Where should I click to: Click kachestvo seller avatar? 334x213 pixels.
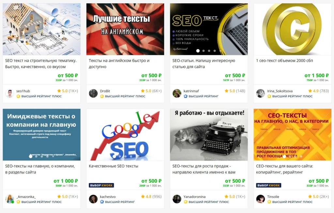coord(93,199)
